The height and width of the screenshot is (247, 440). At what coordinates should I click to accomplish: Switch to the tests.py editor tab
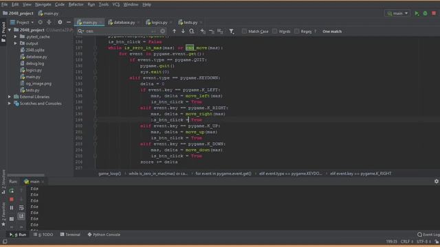point(190,23)
